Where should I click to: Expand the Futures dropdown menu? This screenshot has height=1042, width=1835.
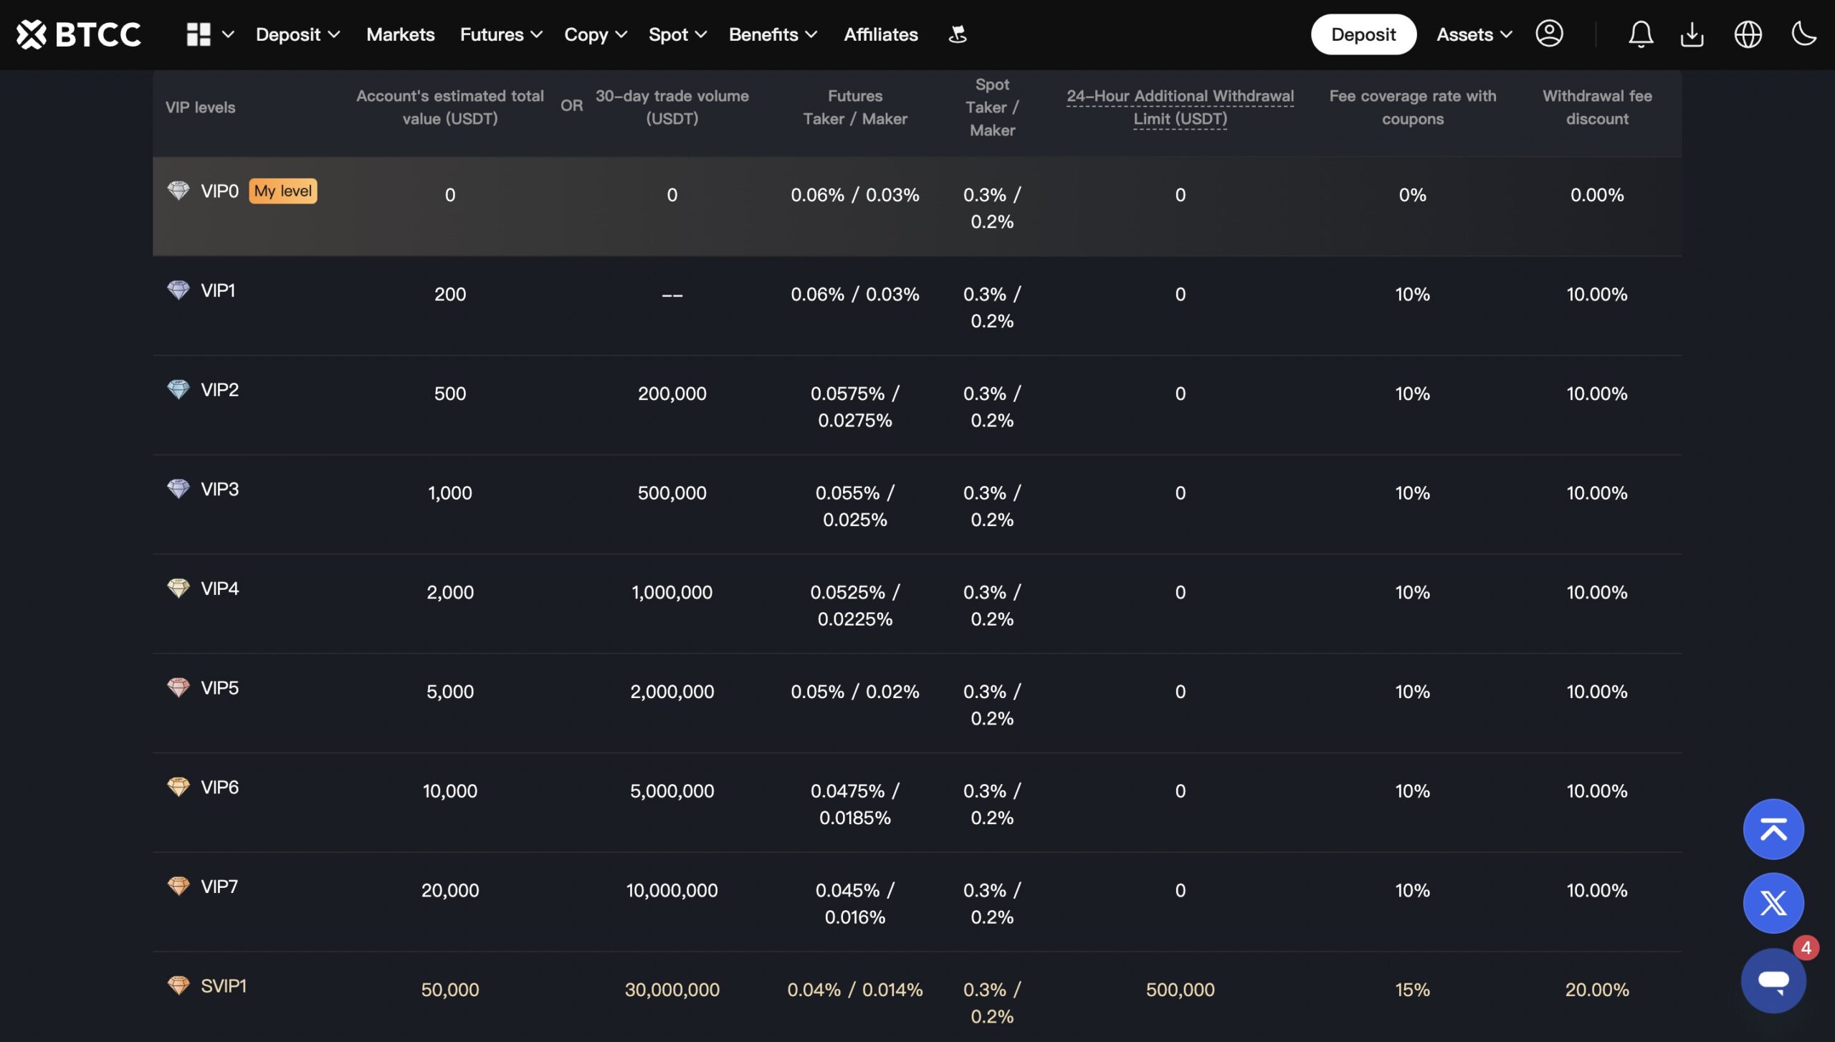pyautogui.click(x=500, y=34)
